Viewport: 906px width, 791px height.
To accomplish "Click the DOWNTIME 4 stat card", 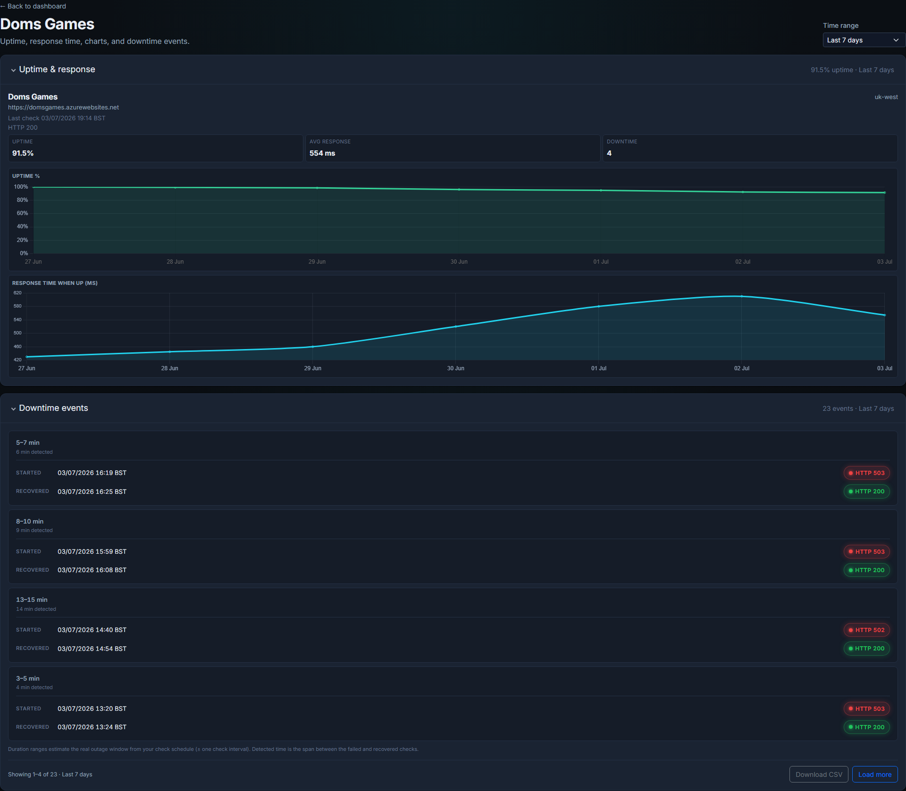I will (x=750, y=148).
